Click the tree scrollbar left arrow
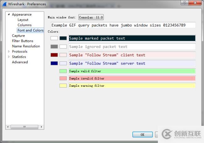The image size is (204, 143). coord(8,127)
